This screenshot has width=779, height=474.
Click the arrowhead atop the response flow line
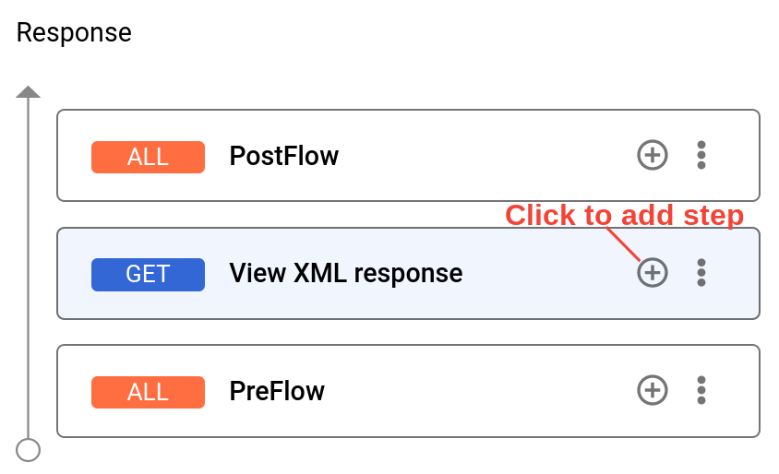click(x=29, y=92)
